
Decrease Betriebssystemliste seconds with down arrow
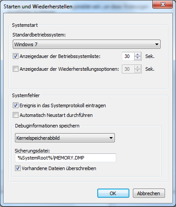(137, 58)
